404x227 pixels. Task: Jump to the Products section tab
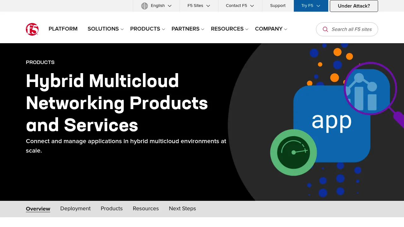[x=112, y=209]
